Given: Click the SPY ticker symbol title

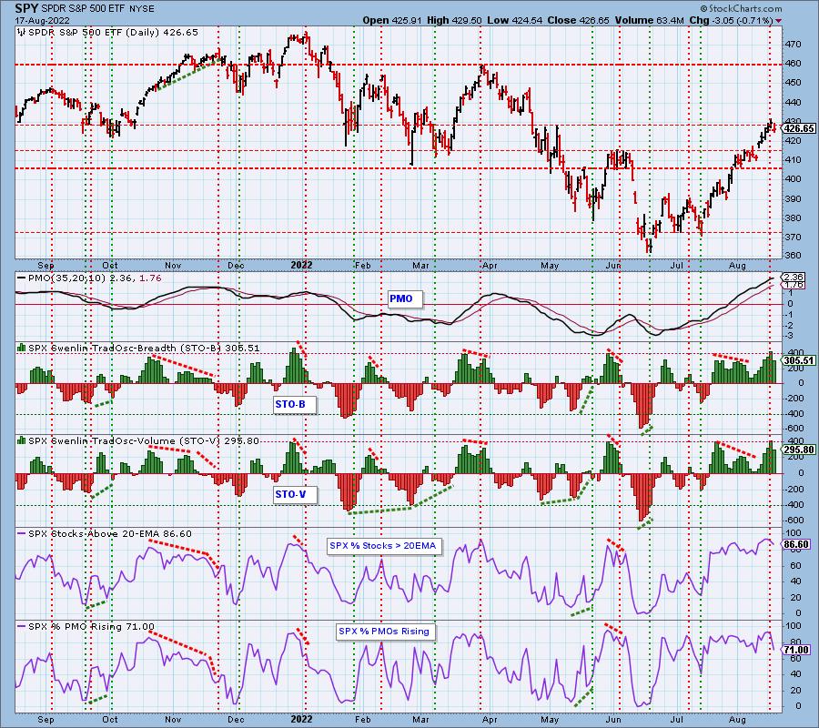Looking at the screenshot, I should pos(26,8).
